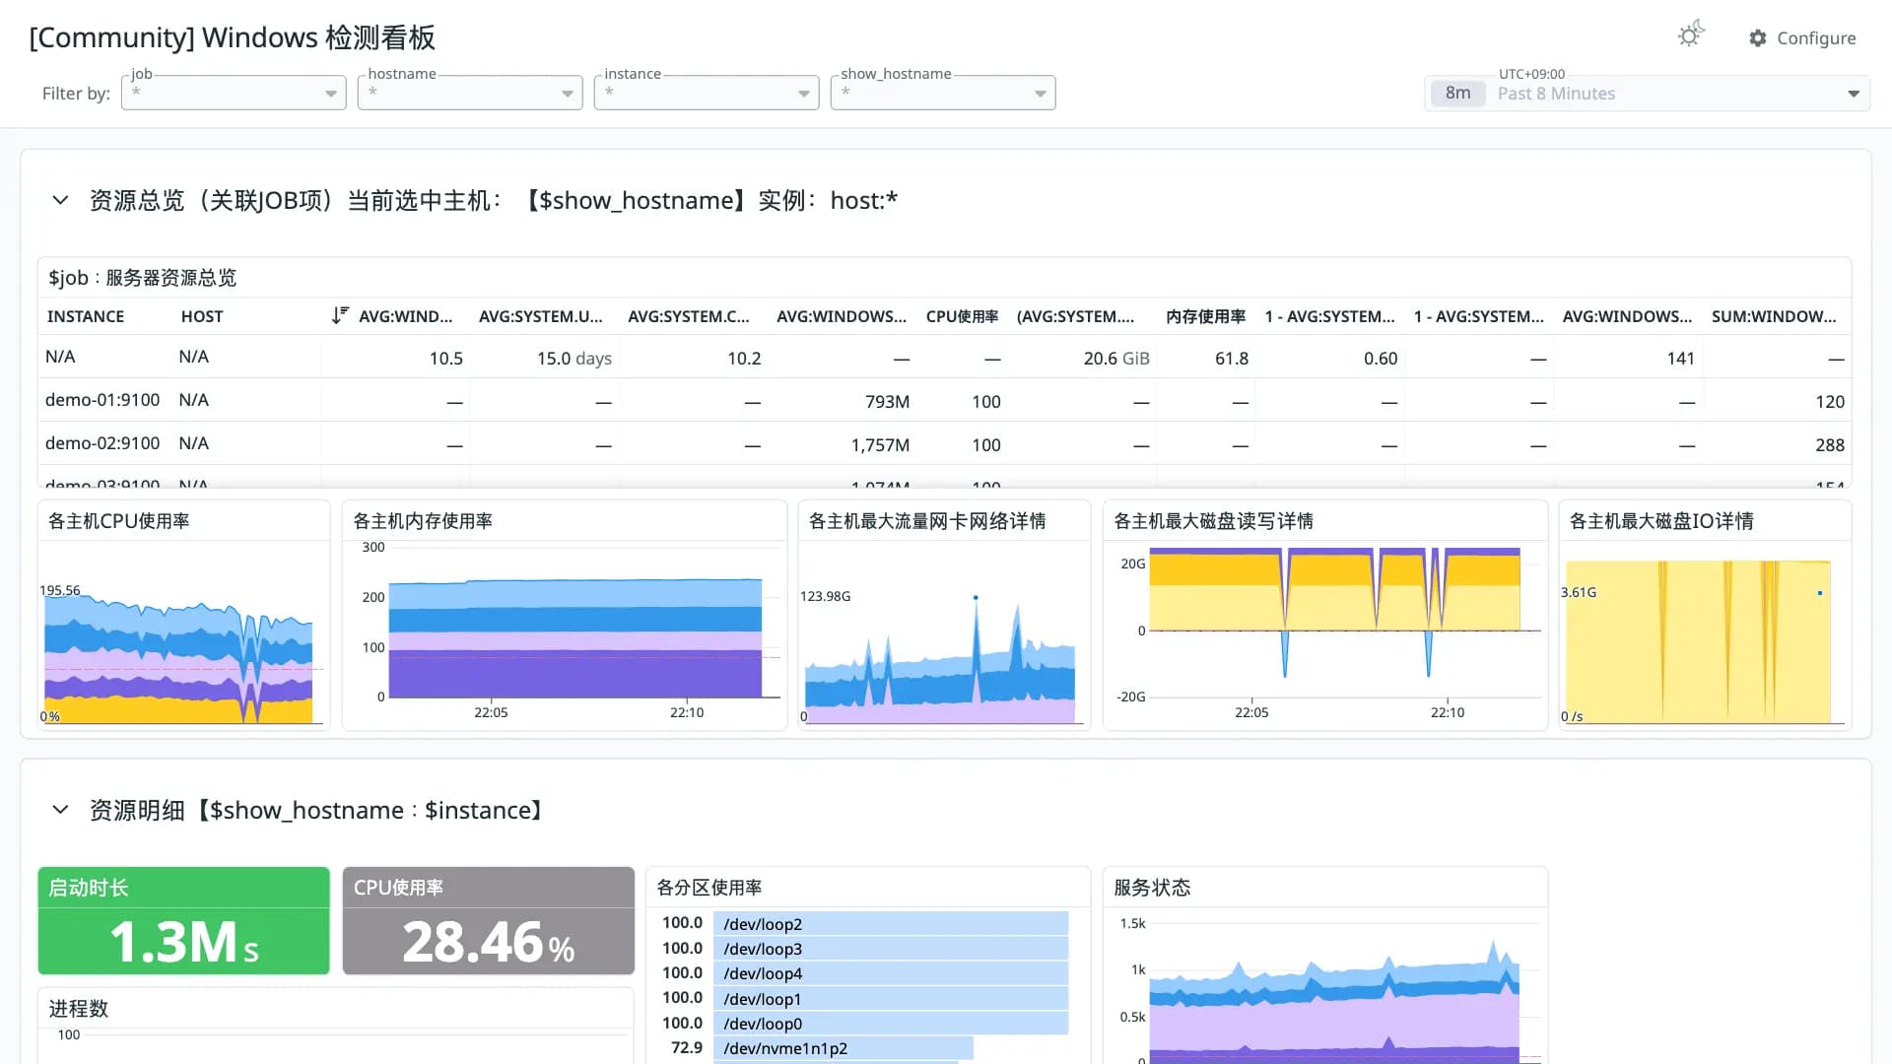
Task: Click the 内存使用率 column header
Action: [x=1205, y=316]
